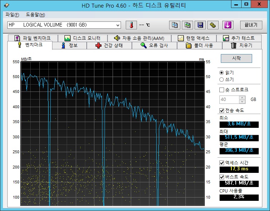The width and height of the screenshot is (270, 211).
Task: Minimize the HD Tune Pro window
Action: [x=236, y=4]
